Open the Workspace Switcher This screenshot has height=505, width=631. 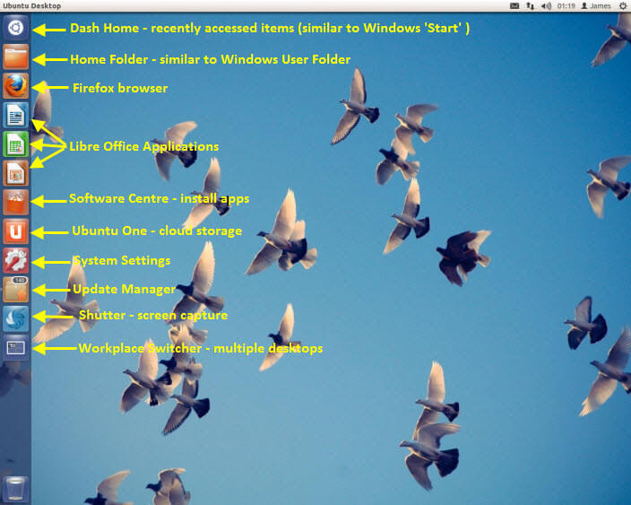coord(16,347)
